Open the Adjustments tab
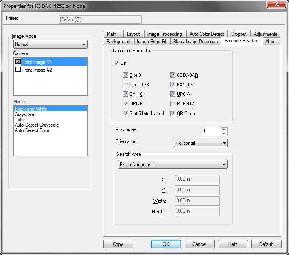The height and width of the screenshot is (255, 289). (265, 34)
